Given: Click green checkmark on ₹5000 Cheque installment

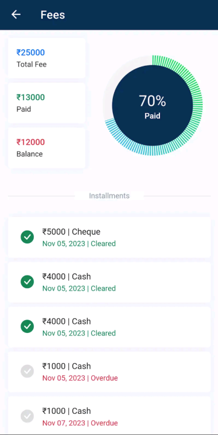Looking at the screenshot, I should click(27, 237).
